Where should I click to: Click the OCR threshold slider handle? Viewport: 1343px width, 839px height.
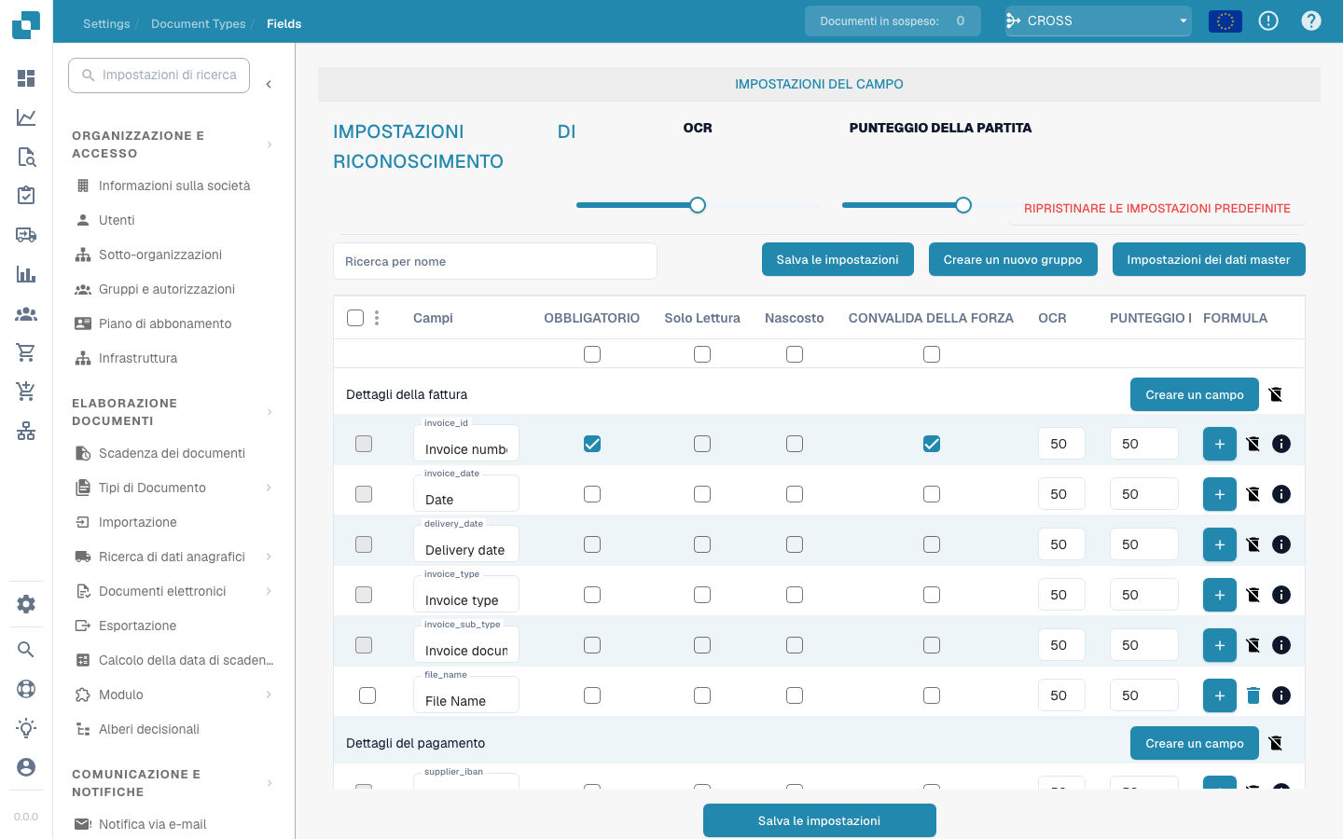(698, 205)
